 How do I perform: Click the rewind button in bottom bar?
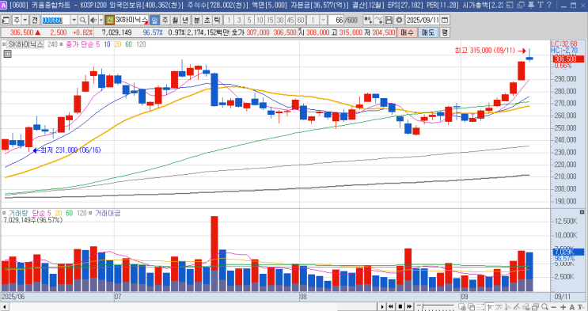click(x=391, y=307)
